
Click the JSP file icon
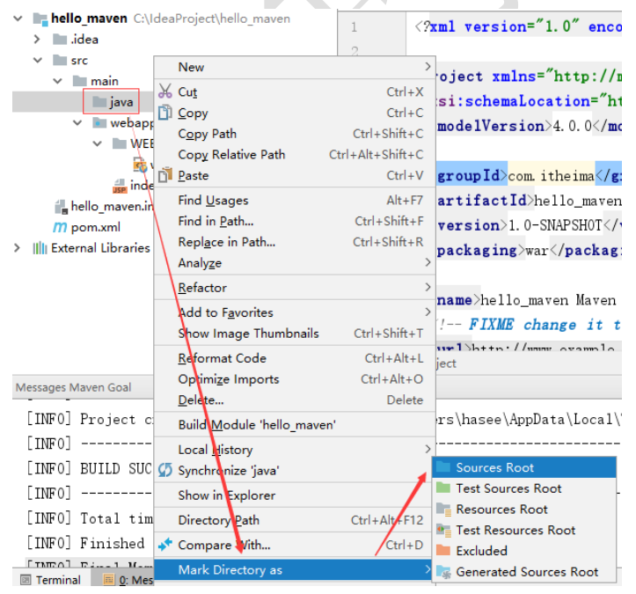pos(120,186)
